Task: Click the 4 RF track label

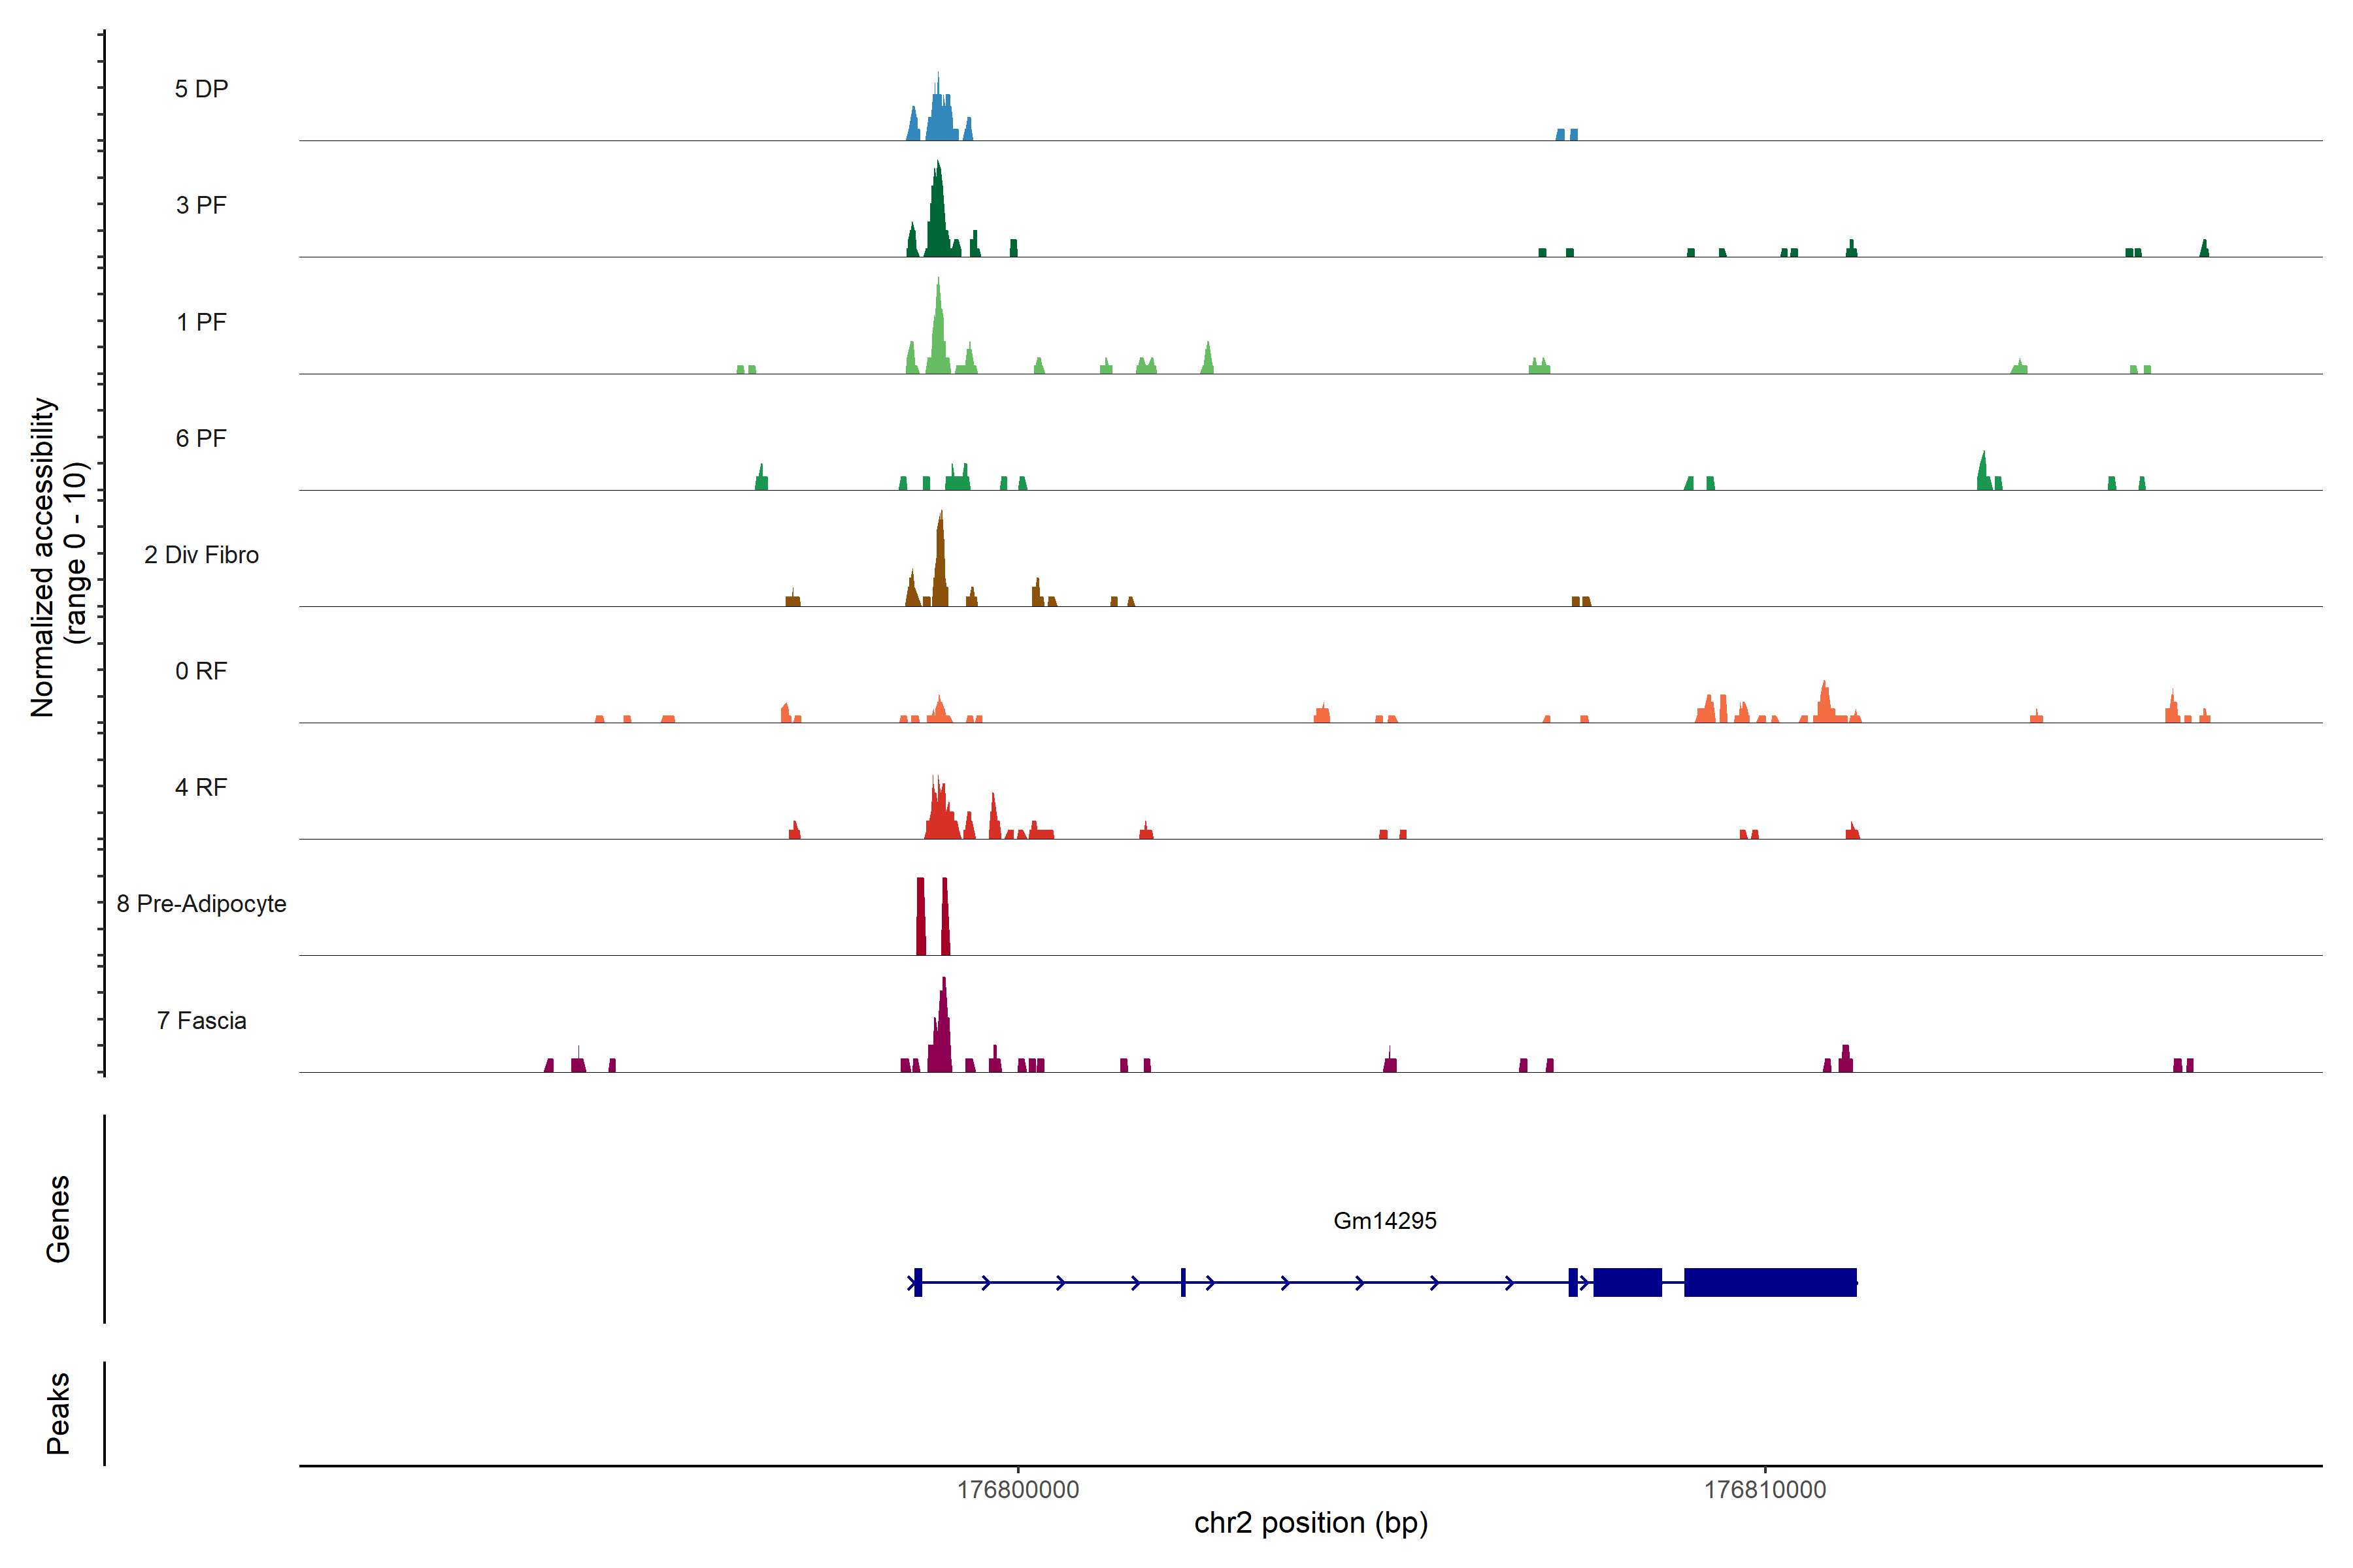Action: tap(201, 787)
